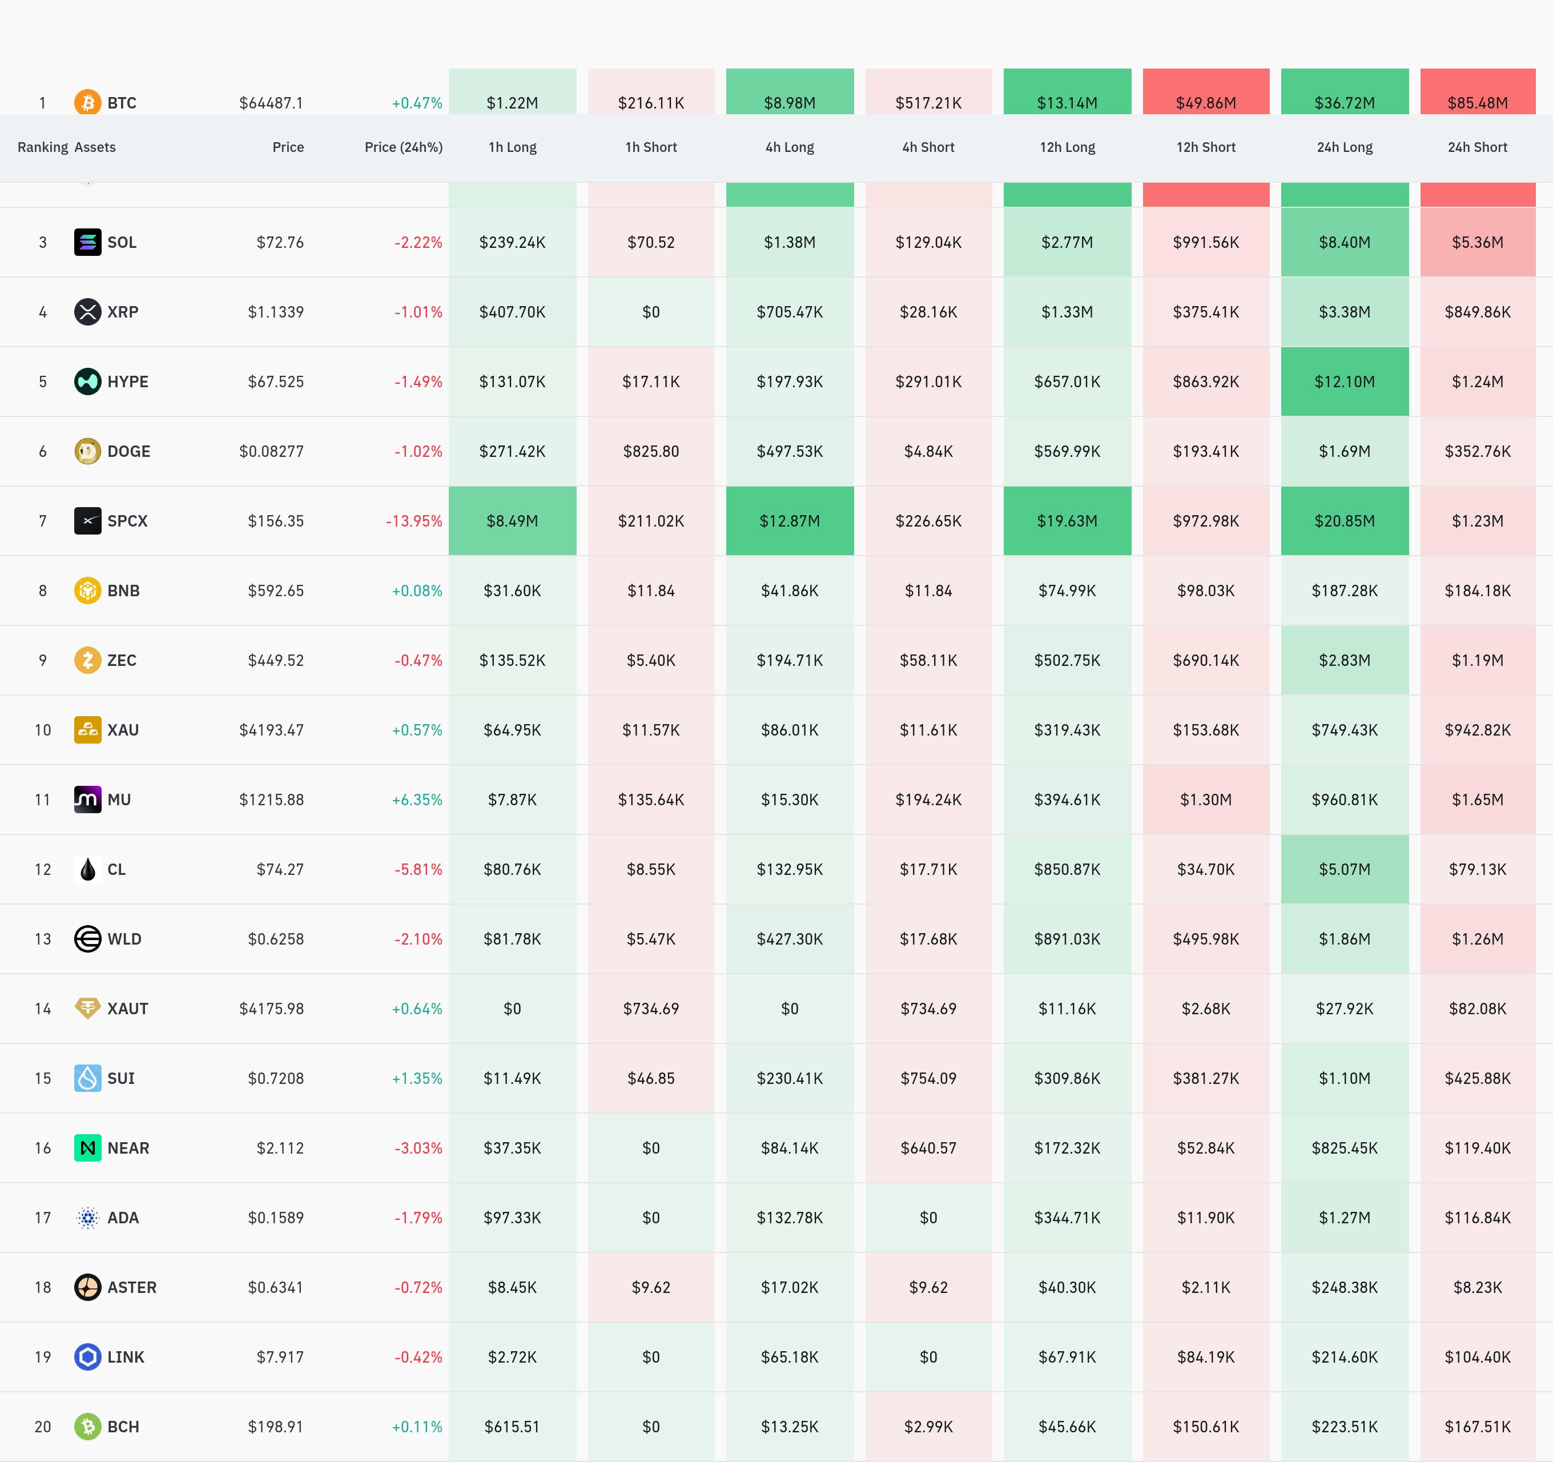Click the Ranking column header

coord(43,147)
